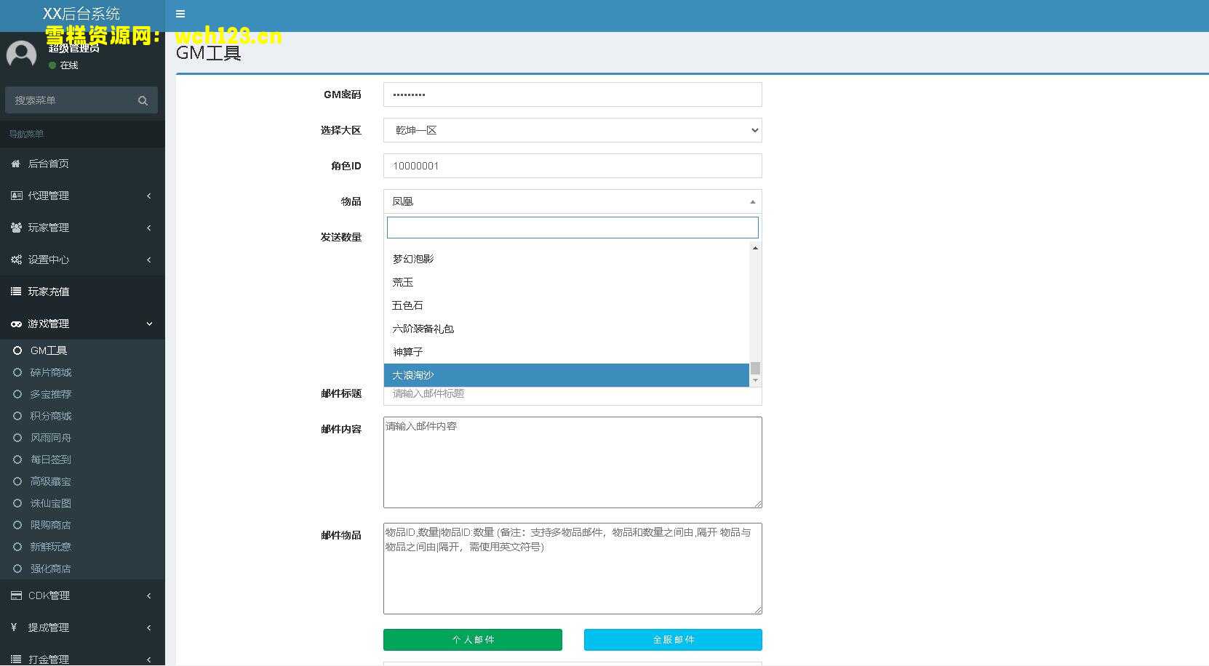Viewport: 1209px width, 666px height.
Task: Click the 代理管理 agent management icon
Action: tap(16, 196)
